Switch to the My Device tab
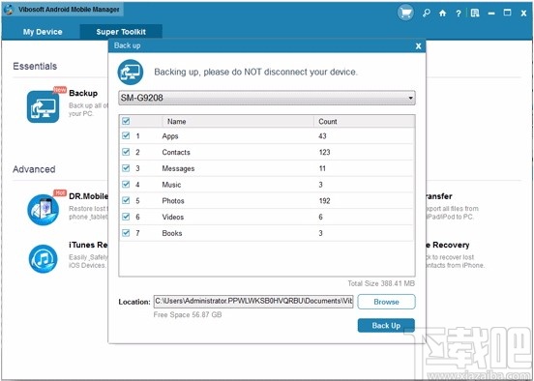 pos(43,32)
